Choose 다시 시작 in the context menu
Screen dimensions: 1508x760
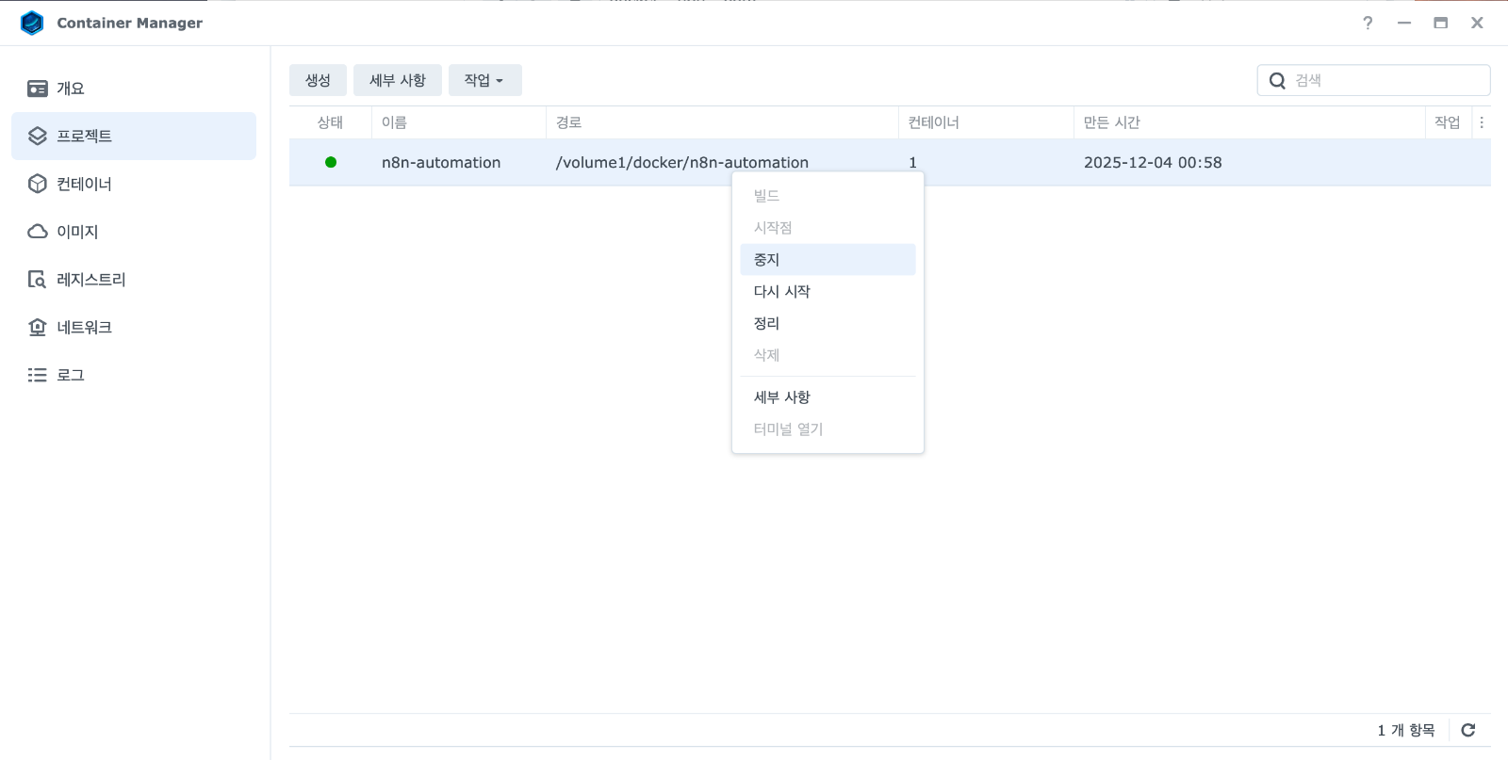828,292
